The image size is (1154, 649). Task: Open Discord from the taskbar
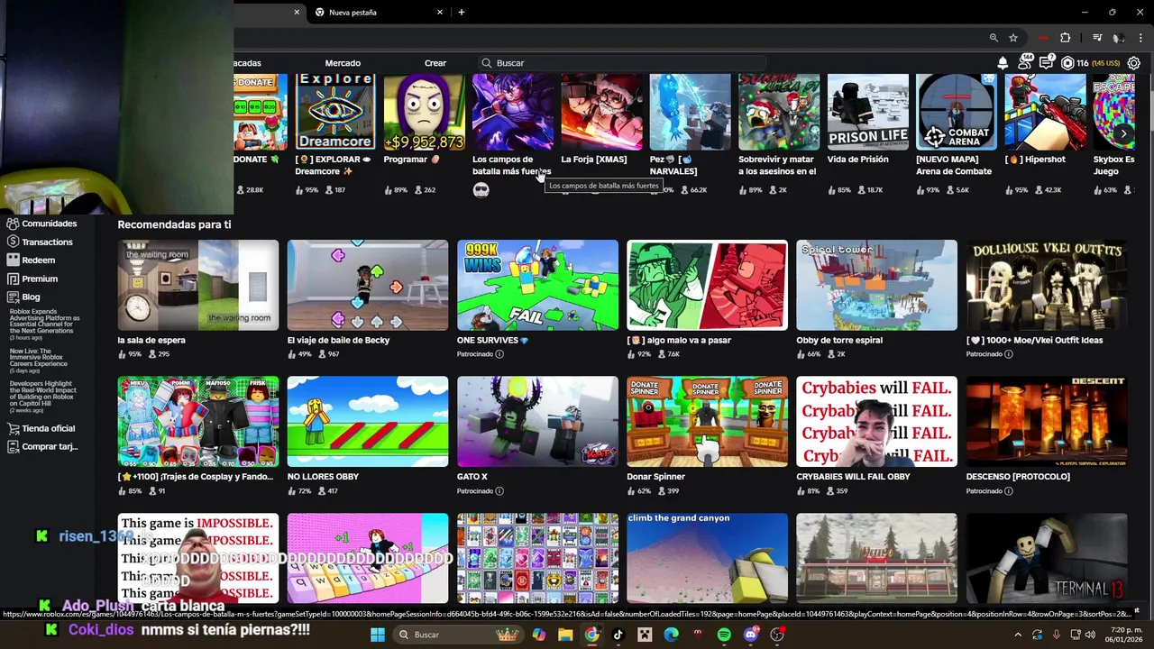[750, 635]
